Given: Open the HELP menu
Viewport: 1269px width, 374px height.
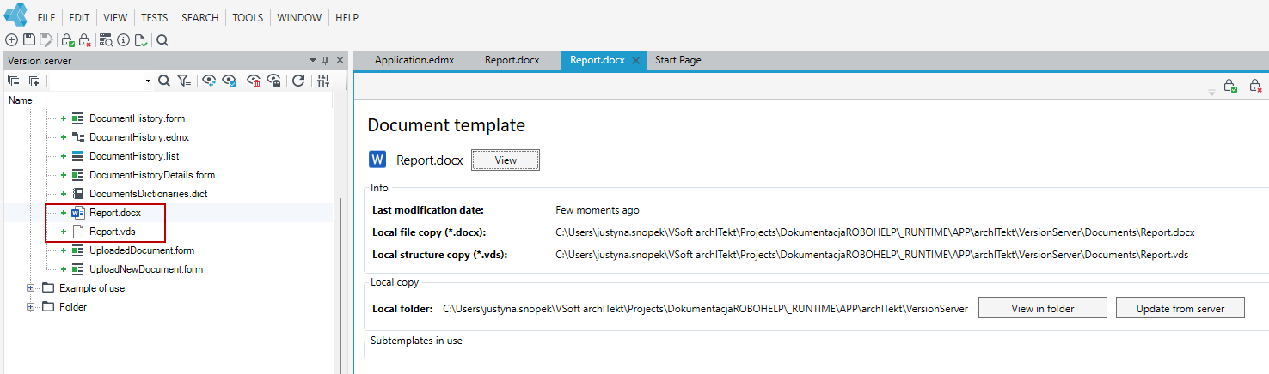Looking at the screenshot, I should (x=346, y=17).
